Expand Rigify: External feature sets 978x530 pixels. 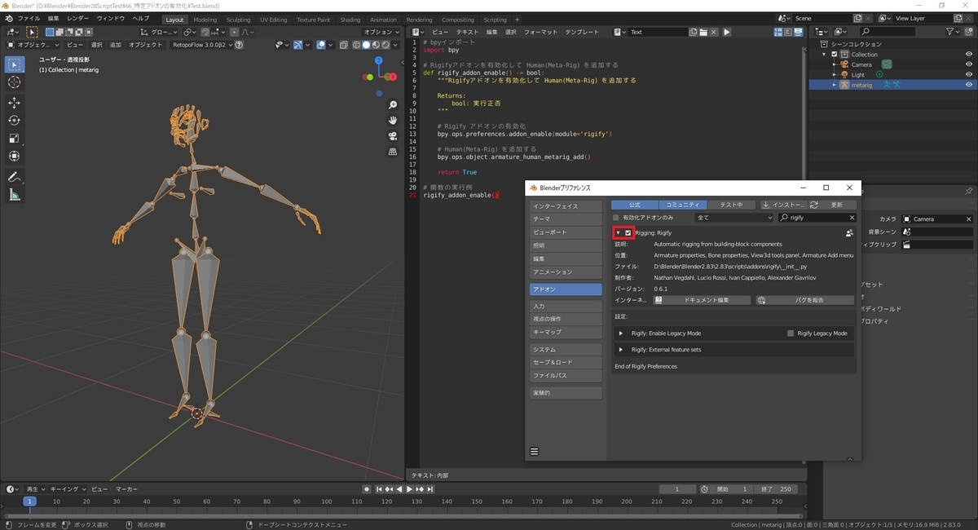pos(621,350)
